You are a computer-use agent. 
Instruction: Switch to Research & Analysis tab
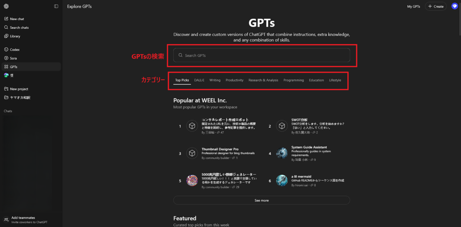pyautogui.click(x=263, y=80)
